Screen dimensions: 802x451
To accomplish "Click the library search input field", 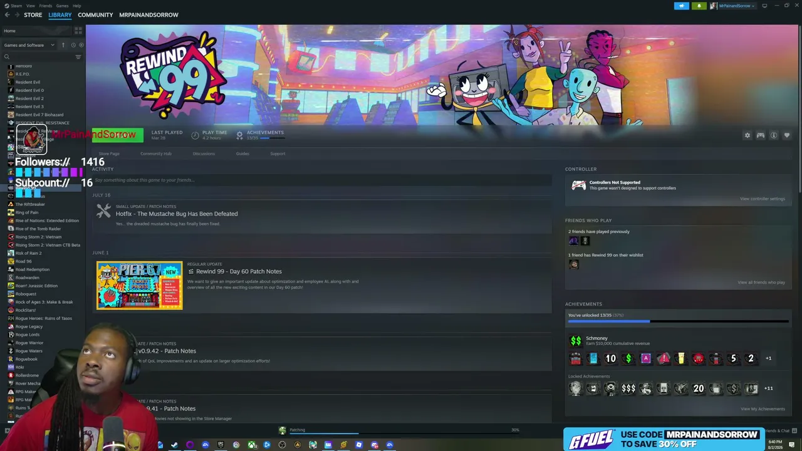I will pyautogui.click(x=42, y=57).
